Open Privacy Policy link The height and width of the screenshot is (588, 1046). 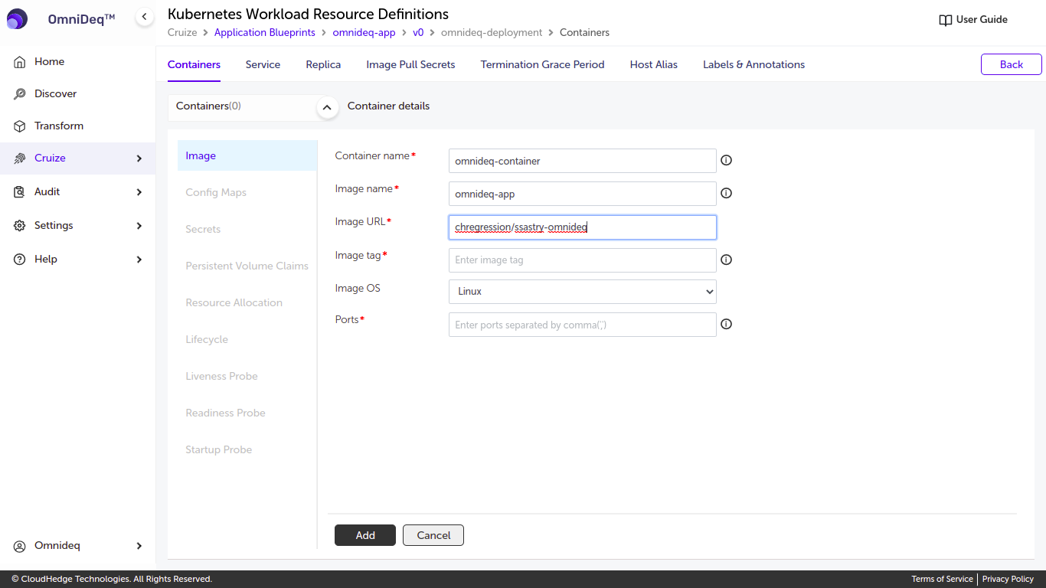click(x=1008, y=579)
